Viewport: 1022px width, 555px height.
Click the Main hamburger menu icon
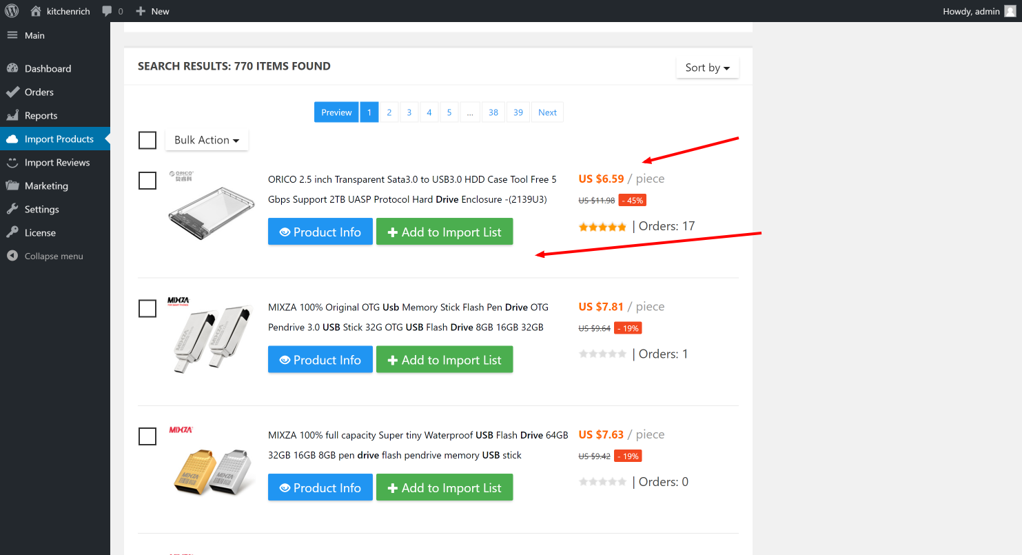[12, 35]
